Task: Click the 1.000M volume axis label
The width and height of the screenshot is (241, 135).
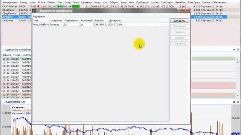Action: click(x=6, y=113)
